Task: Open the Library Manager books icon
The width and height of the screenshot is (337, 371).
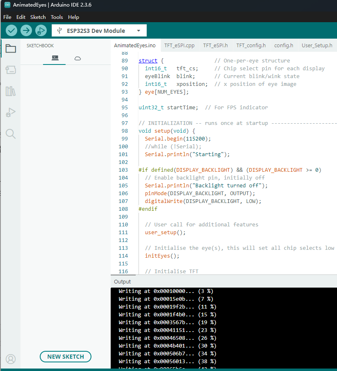Action: [x=11, y=91]
